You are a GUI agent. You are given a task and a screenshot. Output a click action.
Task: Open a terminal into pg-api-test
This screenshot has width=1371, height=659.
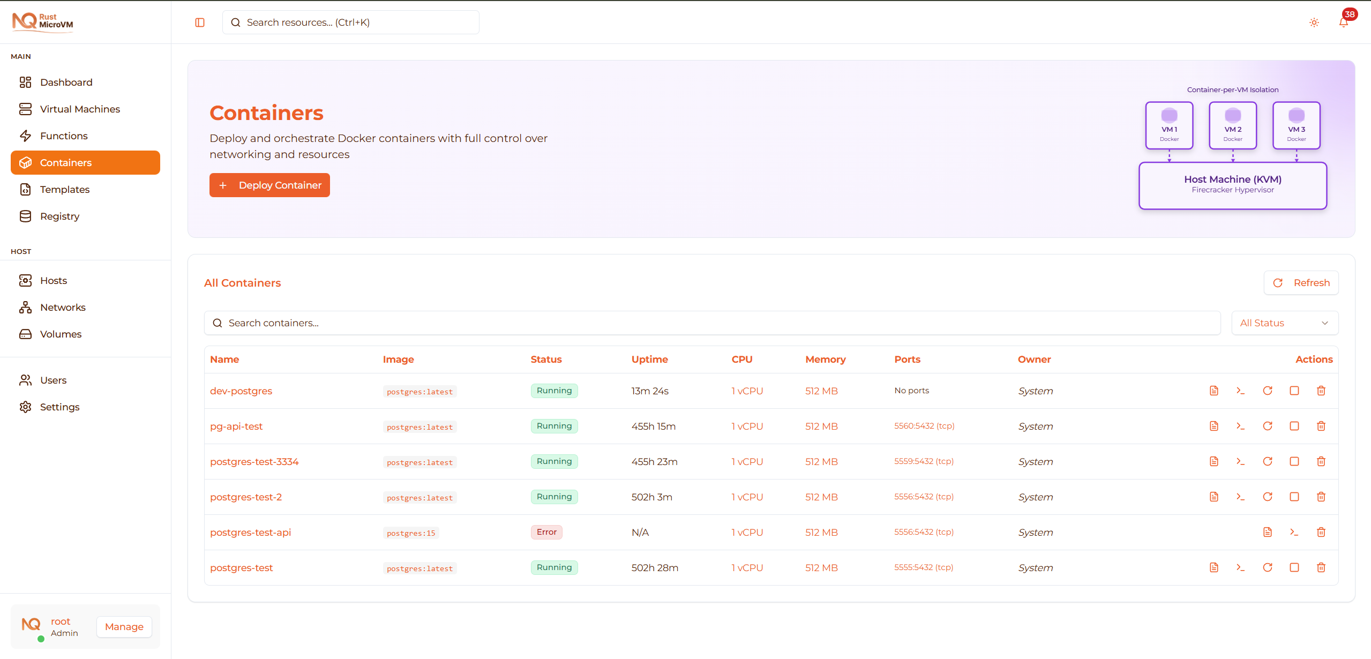[1241, 426]
